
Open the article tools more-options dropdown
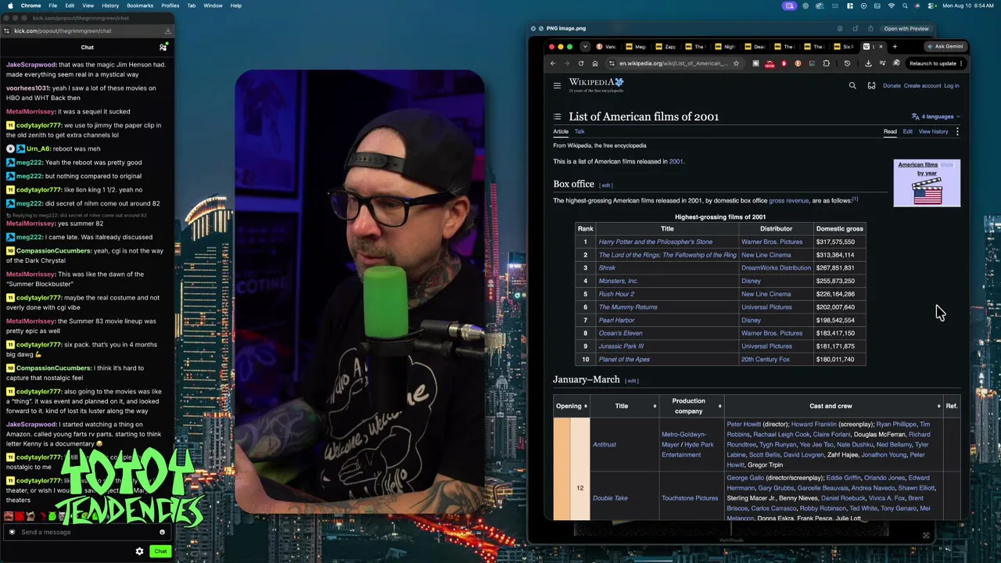[x=957, y=131]
